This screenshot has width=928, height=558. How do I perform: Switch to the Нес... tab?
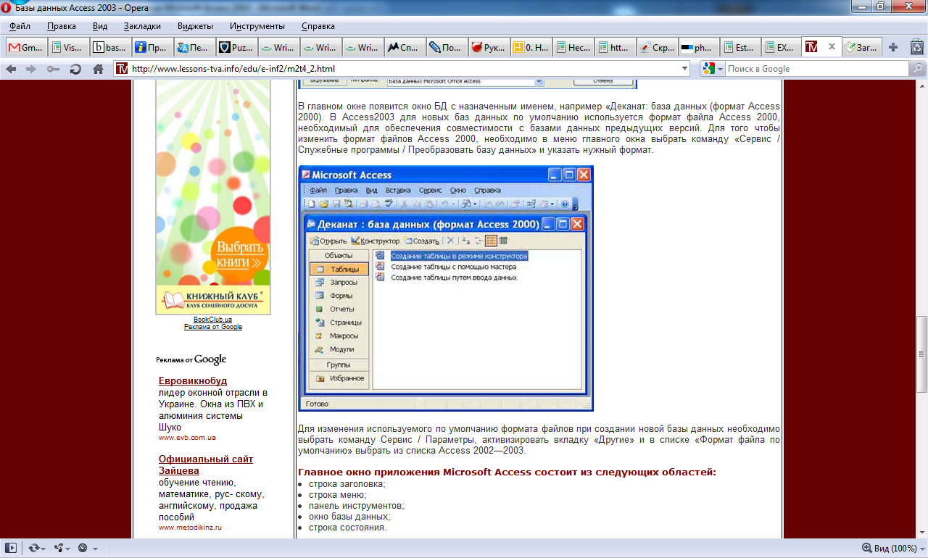coord(573,48)
